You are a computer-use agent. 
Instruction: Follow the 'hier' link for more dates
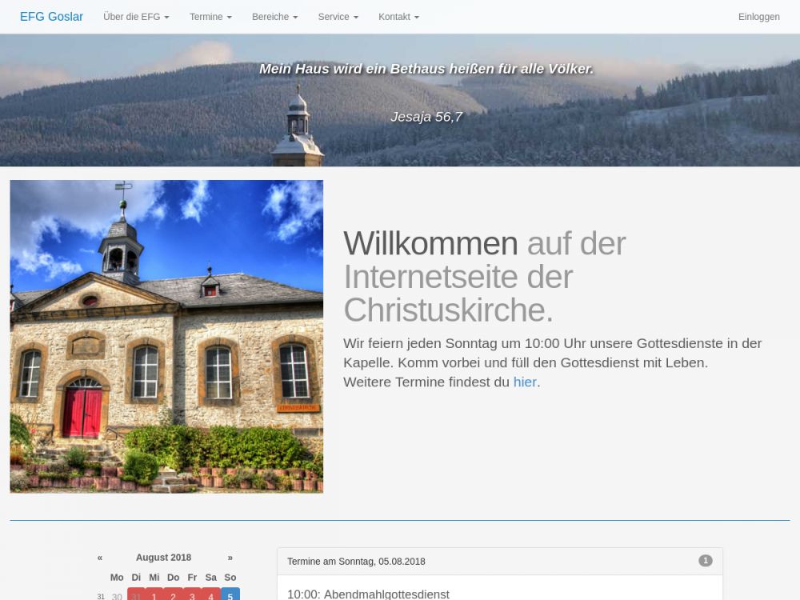point(525,382)
